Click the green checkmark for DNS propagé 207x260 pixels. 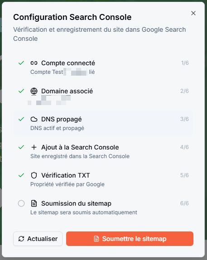coord(21,119)
